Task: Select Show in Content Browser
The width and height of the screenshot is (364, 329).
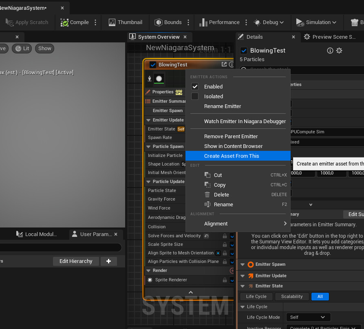Action: [x=238, y=146]
